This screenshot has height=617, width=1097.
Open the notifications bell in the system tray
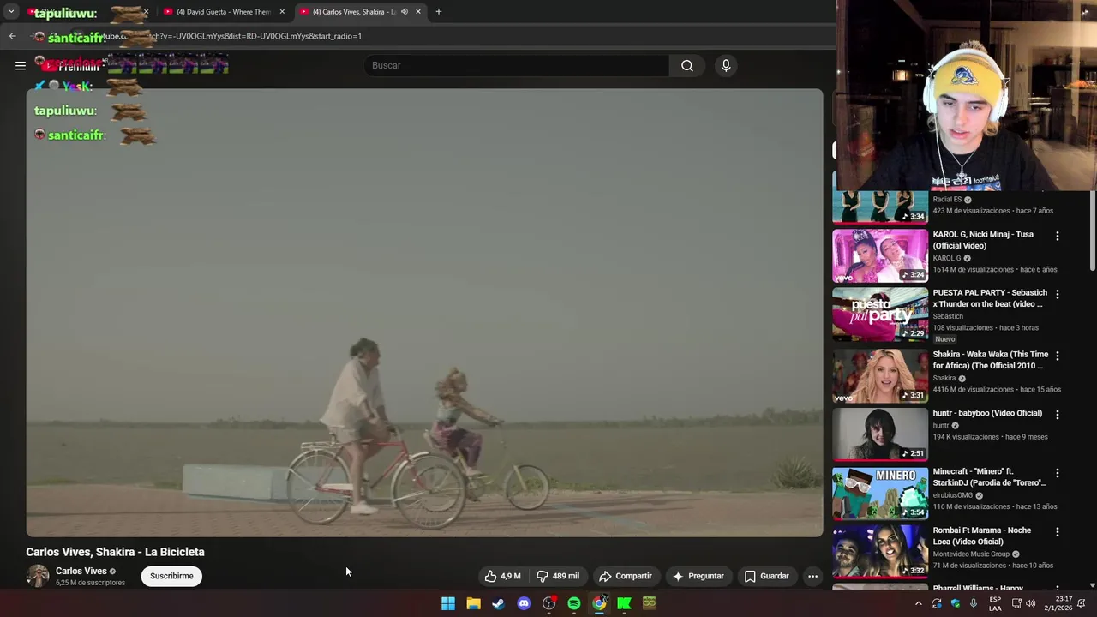pyautogui.click(x=1081, y=603)
